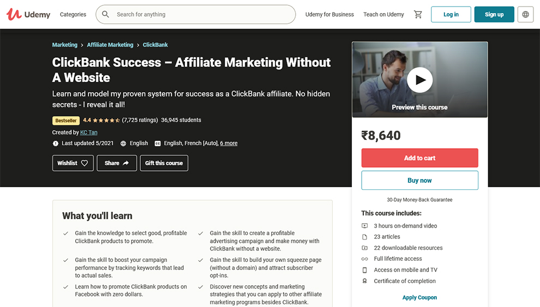540x307 pixels.
Task: Click the Wishlist button
Action: (x=73, y=163)
